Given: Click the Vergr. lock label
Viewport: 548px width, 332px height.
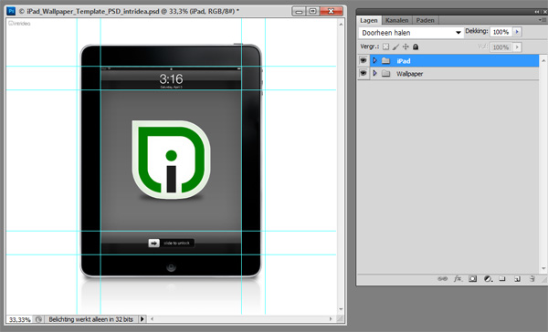Looking at the screenshot, I should pyautogui.click(x=370, y=47).
